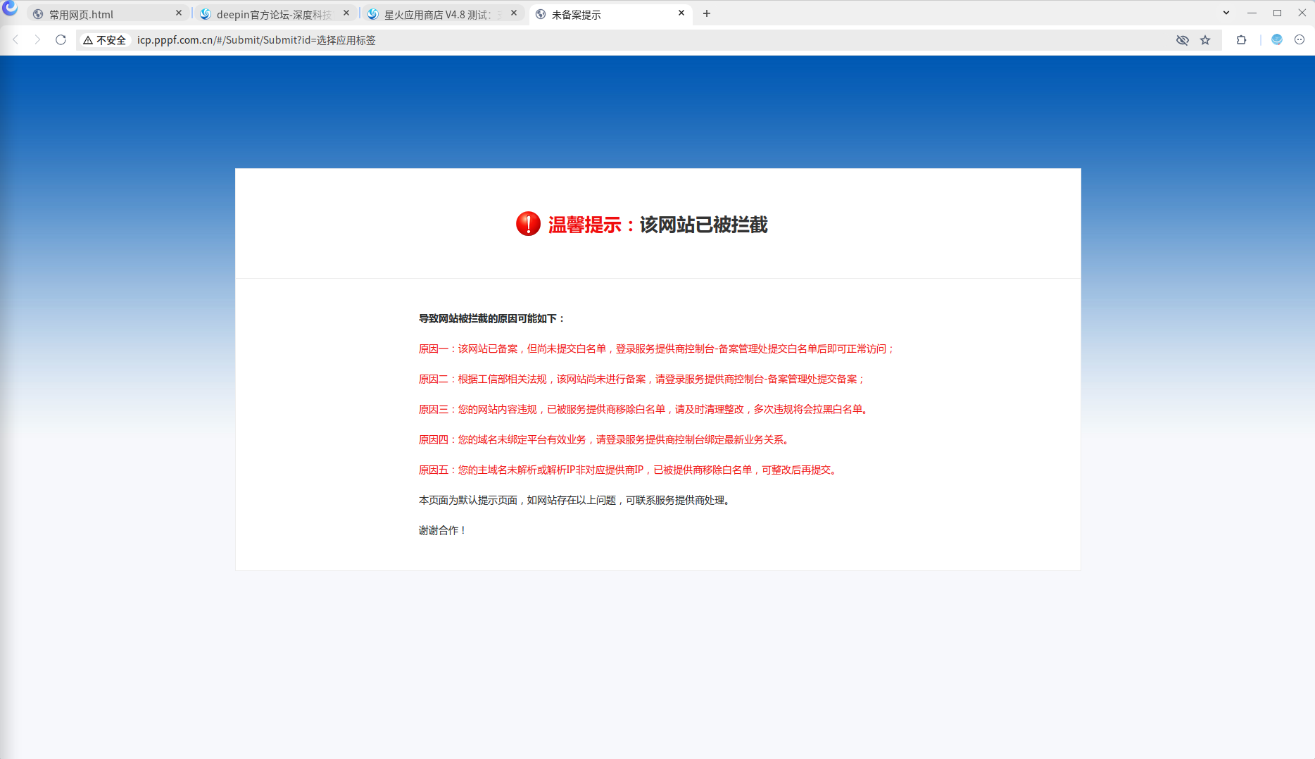Click the address bar URL field
The image size is (1315, 759).
648,40
